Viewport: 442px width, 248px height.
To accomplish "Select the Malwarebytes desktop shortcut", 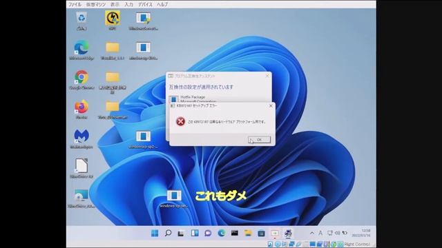I will click(81, 139).
